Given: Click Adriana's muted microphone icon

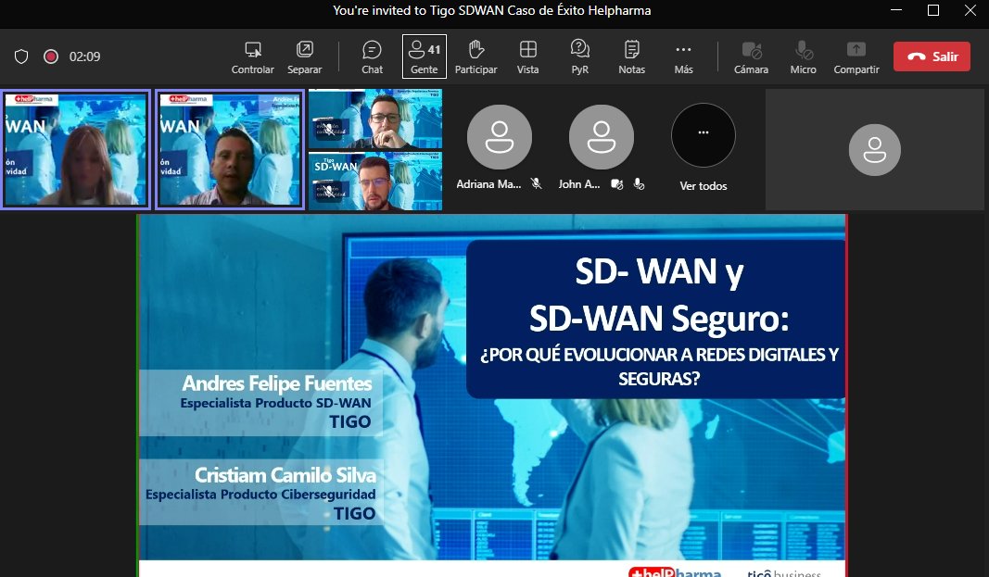Looking at the screenshot, I should pos(536,184).
